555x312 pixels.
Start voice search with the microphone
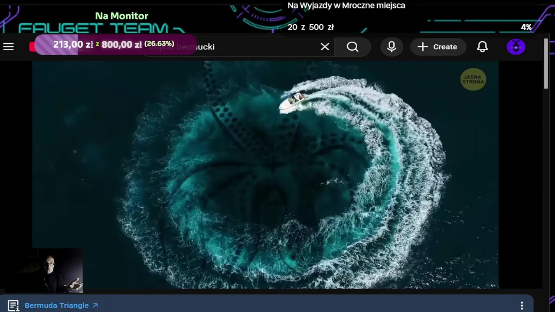[x=392, y=47]
